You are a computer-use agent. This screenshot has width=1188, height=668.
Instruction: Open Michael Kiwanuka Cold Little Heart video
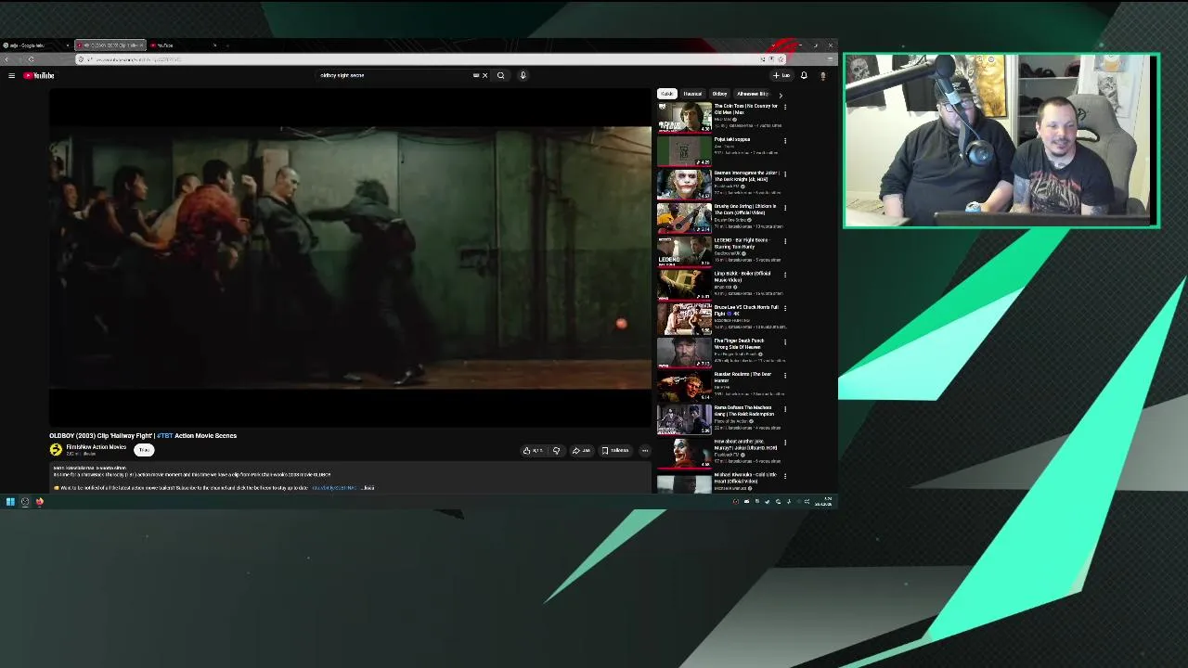[x=684, y=482]
